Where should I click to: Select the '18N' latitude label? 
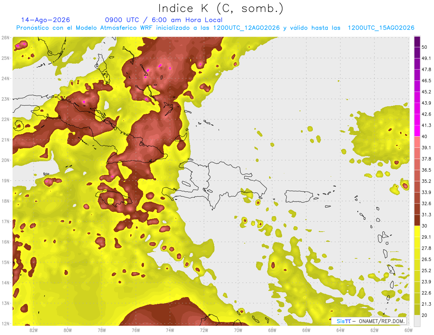pyautogui.click(x=5, y=201)
